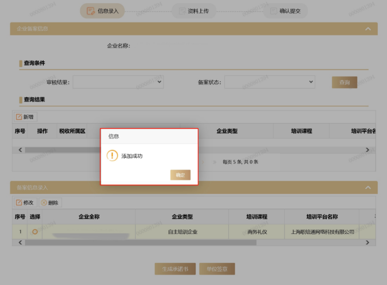Click the 企业全称 column header

click(x=89, y=217)
